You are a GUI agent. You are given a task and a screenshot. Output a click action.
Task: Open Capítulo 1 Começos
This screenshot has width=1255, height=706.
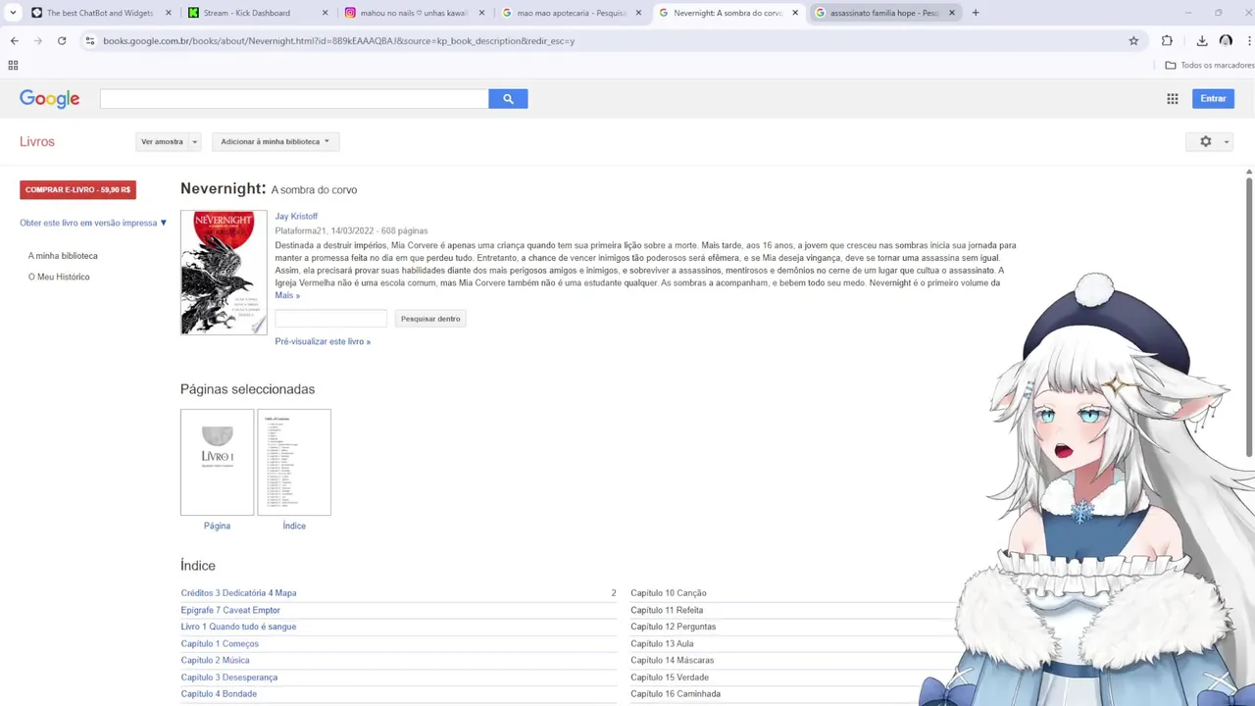[x=220, y=644]
